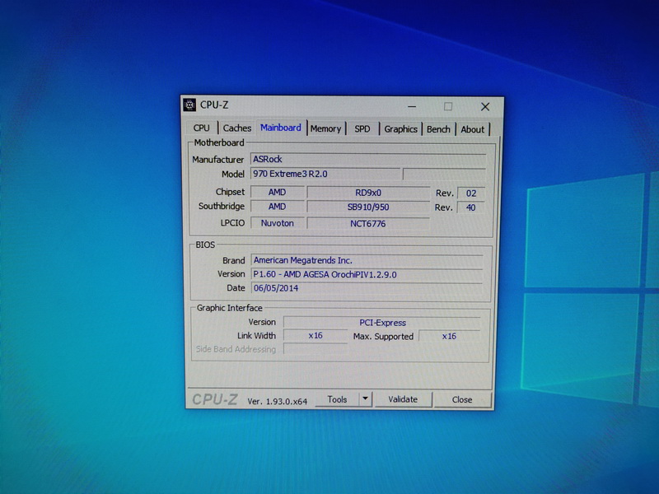Click the Close button at bottom

[462, 400]
